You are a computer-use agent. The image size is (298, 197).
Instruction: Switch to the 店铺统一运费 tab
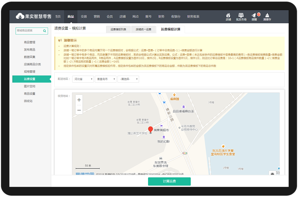[x=144, y=29]
